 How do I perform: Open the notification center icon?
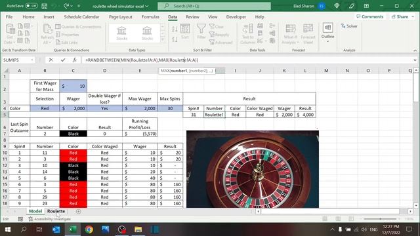pos(409,229)
